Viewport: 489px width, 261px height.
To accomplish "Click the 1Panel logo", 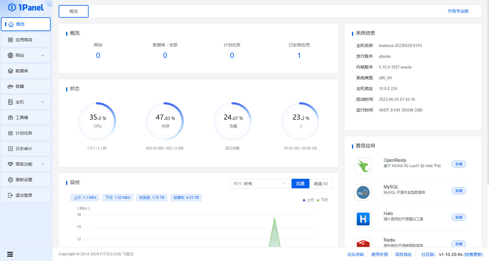I will coord(26,7).
